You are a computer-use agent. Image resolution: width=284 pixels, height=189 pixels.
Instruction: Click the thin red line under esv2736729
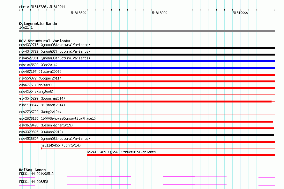[147, 115]
